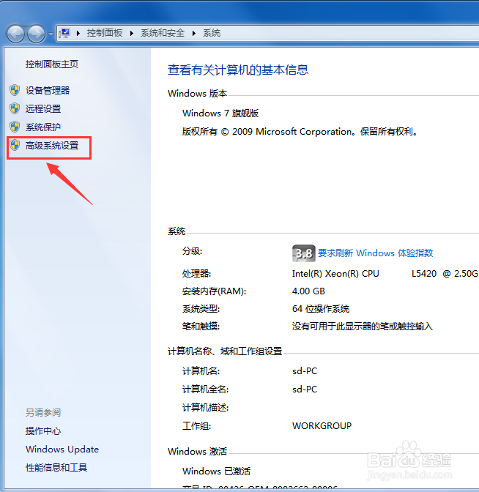
Task: Click the 计算机描述 label
Action: click(x=205, y=408)
